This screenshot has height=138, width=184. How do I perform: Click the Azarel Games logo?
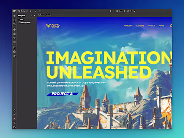click(53, 26)
